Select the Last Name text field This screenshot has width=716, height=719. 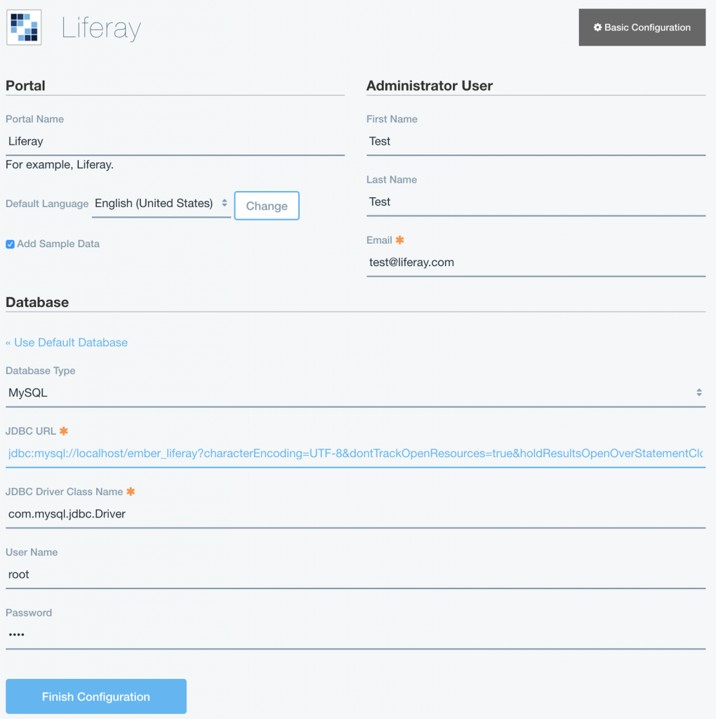point(536,202)
